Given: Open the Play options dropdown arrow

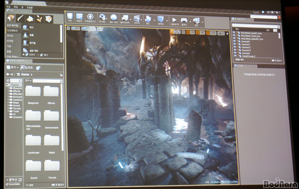Looking at the screenshot, I should point(190,21).
